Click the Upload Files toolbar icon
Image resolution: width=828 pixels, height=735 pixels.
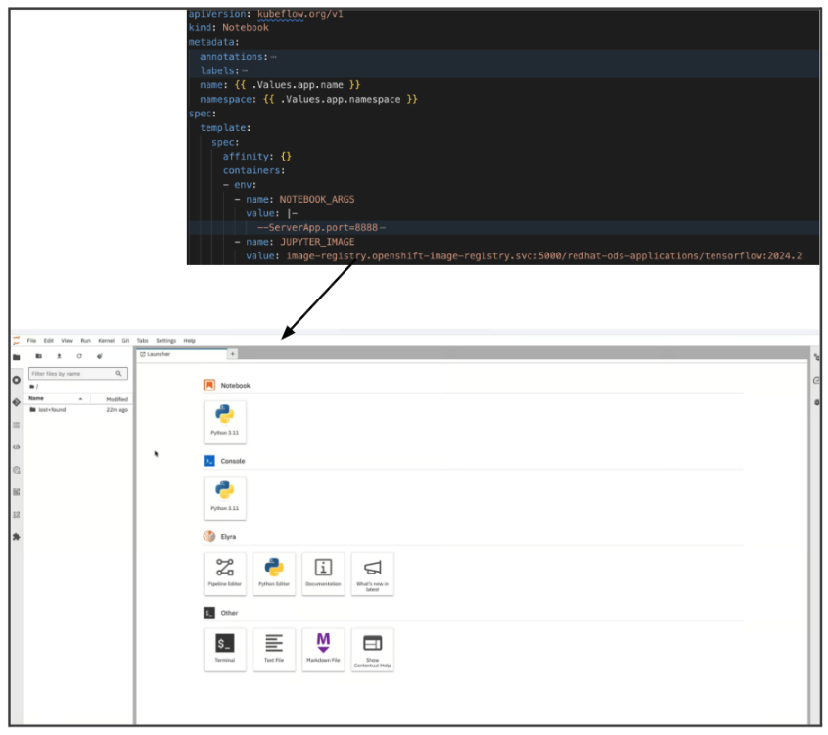coord(59,356)
